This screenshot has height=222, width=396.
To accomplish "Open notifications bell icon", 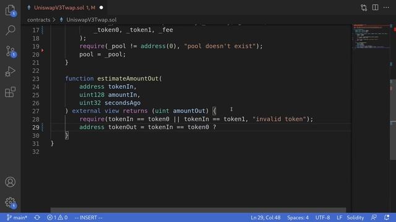I will click(x=386, y=218).
